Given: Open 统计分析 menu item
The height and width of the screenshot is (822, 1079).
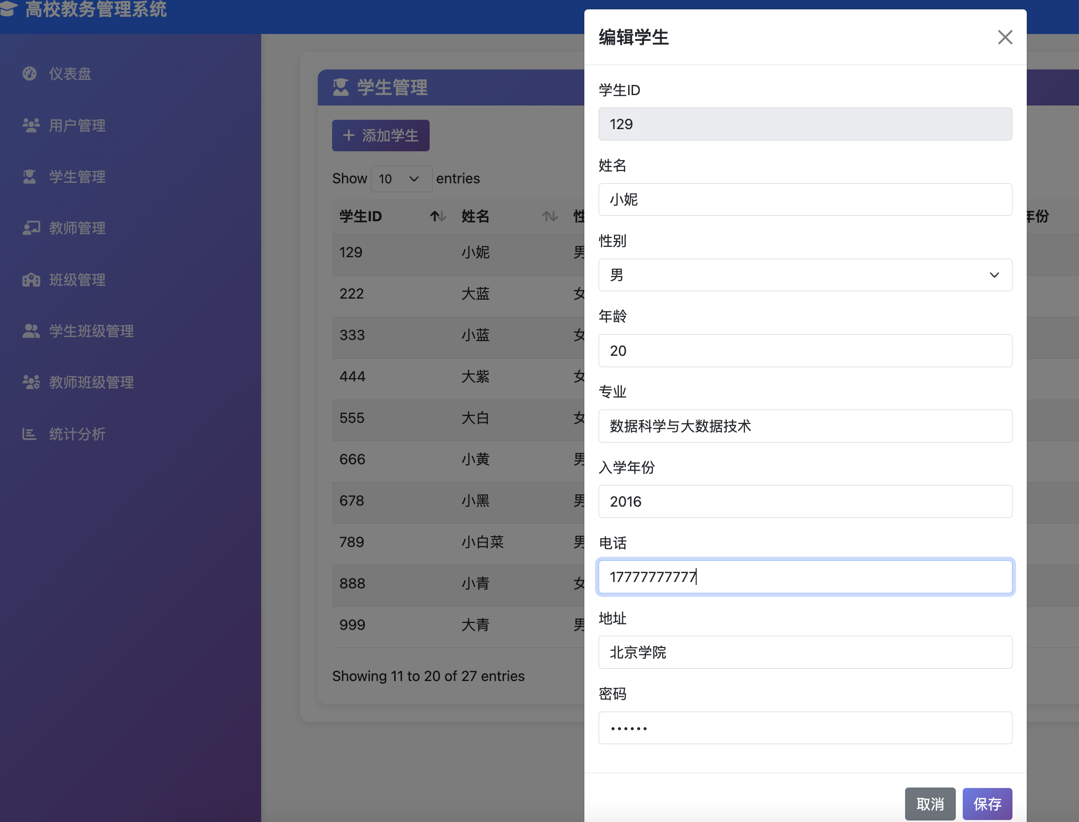Looking at the screenshot, I should 77,434.
